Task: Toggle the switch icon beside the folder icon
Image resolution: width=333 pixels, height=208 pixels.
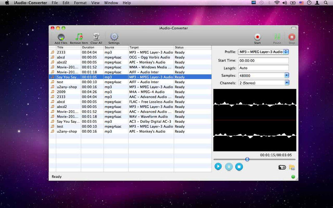Action: 282,168
